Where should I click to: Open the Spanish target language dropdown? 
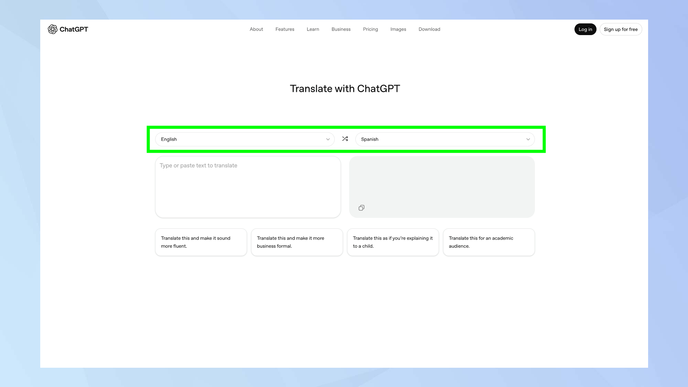(x=445, y=139)
